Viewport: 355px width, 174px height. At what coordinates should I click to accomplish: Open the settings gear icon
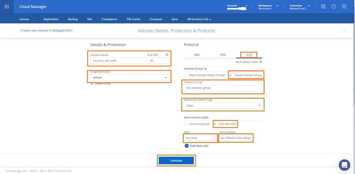(x=323, y=6)
